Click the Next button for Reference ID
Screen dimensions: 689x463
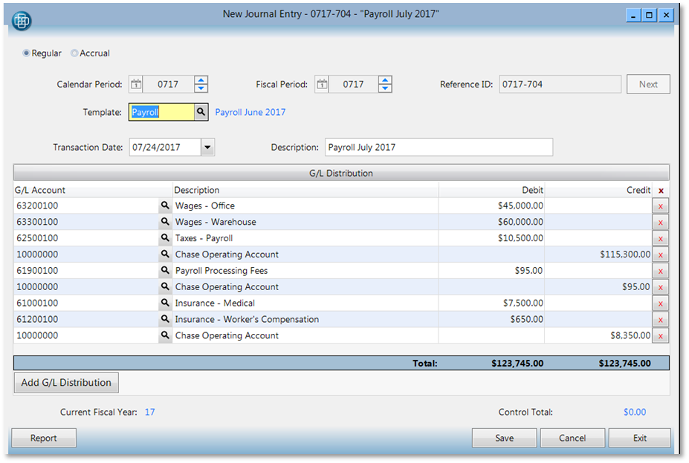[x=647, y=84]
